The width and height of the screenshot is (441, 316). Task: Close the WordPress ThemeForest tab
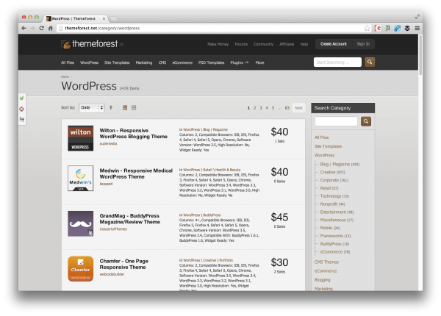104,18
